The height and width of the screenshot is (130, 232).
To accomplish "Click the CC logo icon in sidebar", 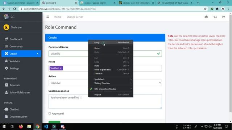I will tap(7, 17).
